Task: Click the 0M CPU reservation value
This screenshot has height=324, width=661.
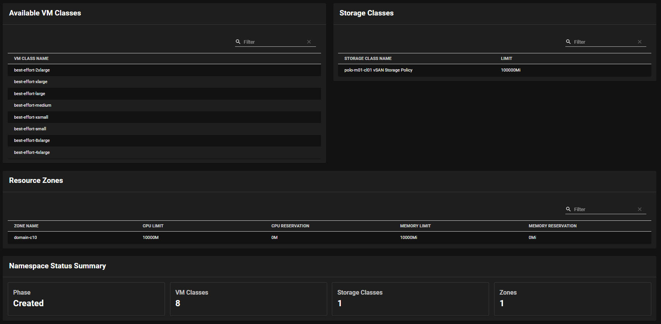Action: click(x=275, y=237)
